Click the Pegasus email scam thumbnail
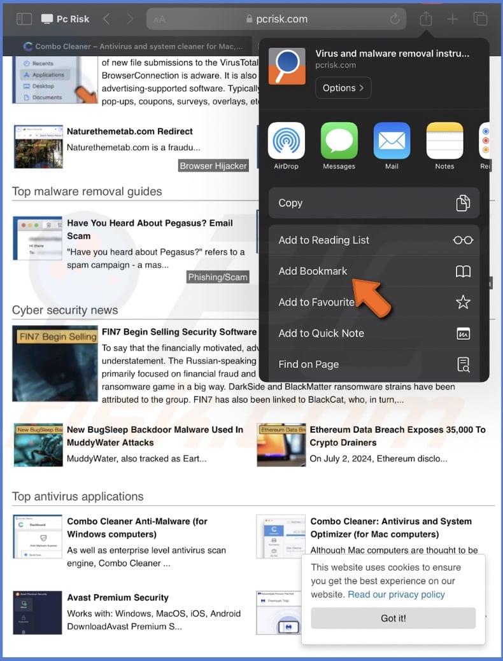Screen dimensions: 503x661 pos(38,238)
